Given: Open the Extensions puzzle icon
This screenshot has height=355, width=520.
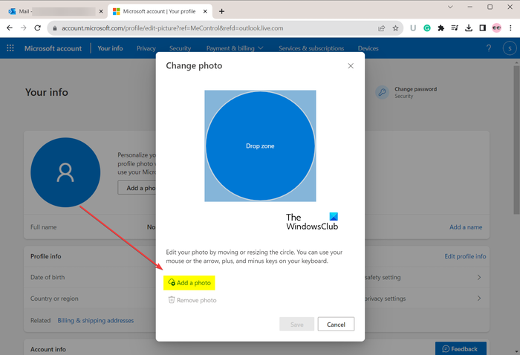Looking at the screenshot, I should click(441, 28).
